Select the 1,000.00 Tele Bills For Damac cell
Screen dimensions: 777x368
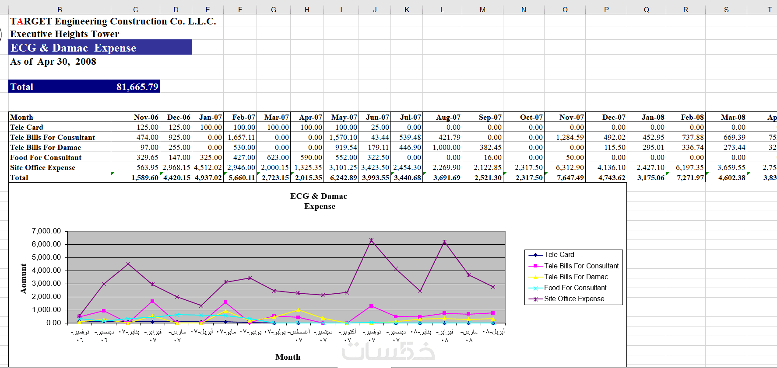tap(442, 147)
